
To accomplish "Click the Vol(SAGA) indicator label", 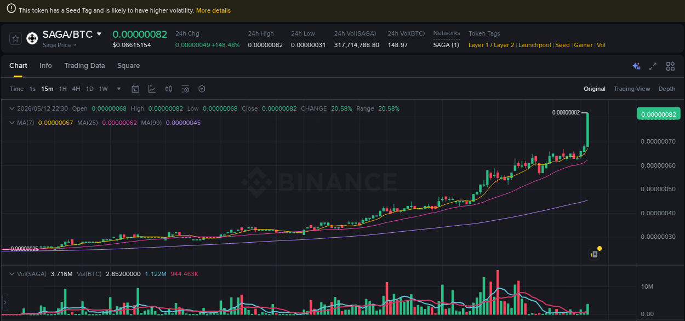I will 32,273.
